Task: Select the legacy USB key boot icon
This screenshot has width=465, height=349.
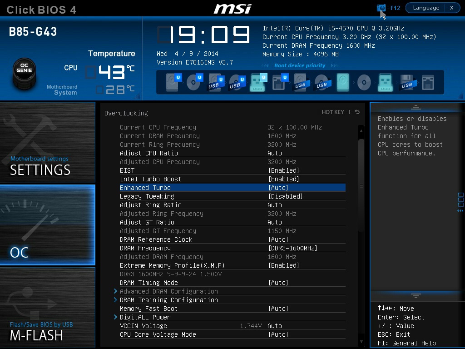Action: point(385,82)
